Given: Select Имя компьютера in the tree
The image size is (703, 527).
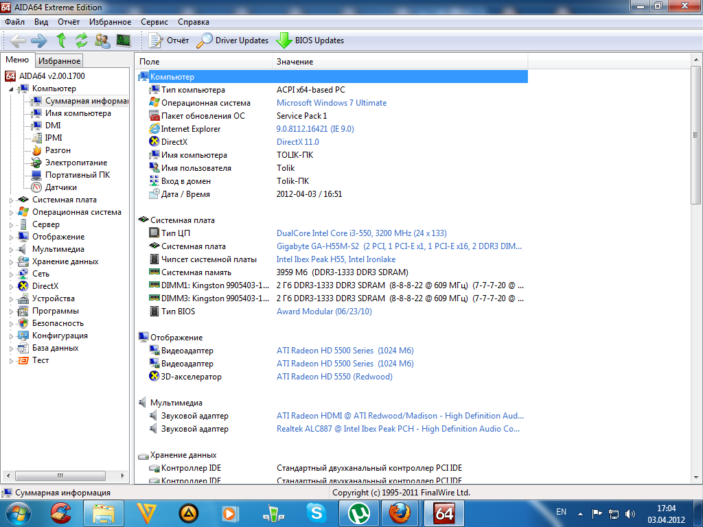Looking at the screenshot, I should click(78, 113).
